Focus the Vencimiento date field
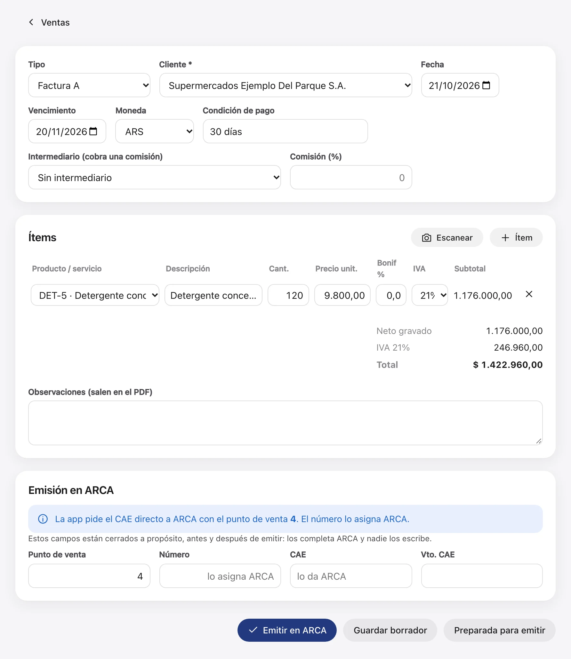 67,131
